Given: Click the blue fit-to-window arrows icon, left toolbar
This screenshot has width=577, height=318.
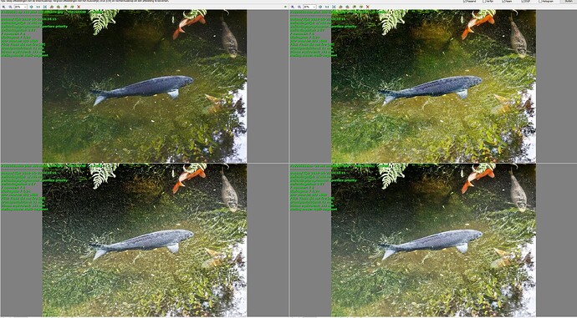Looking at the screenshot, I should pos(45,7).
